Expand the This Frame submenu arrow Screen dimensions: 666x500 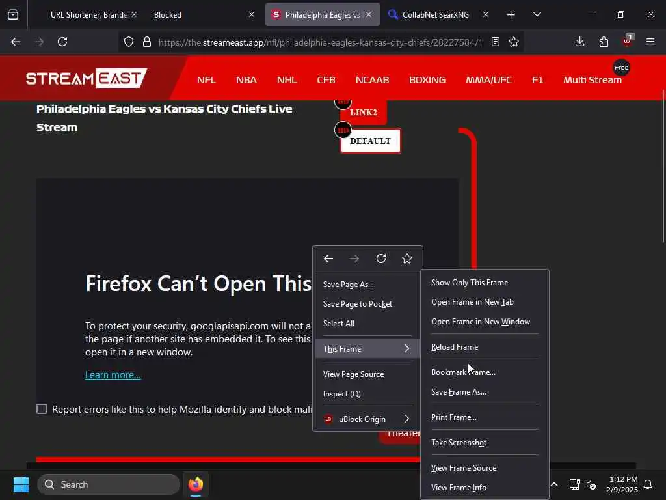click(407, 349)
